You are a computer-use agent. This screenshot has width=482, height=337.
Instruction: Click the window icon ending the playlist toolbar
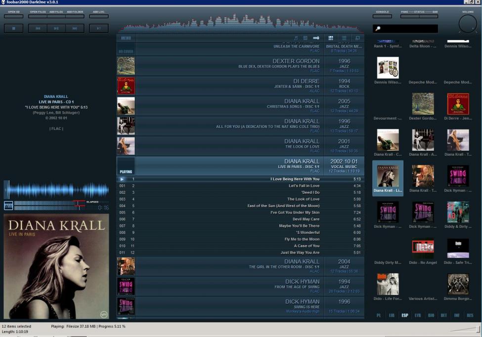[x=357, y=38]
